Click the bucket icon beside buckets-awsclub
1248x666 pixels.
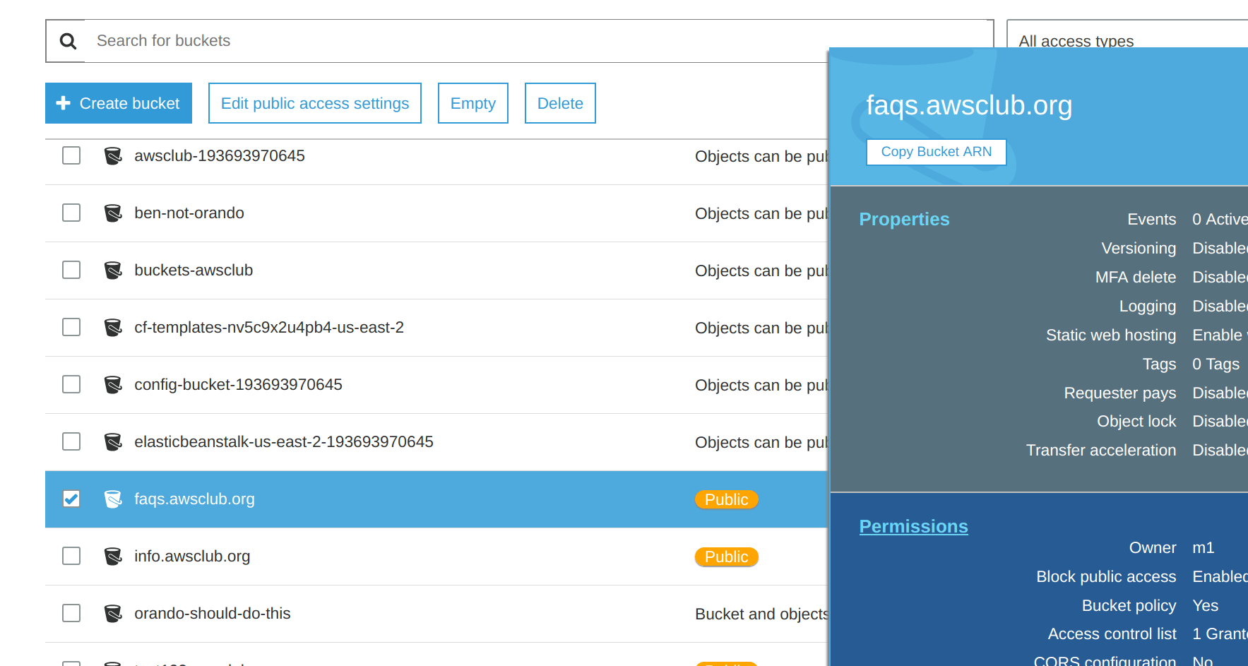pyautogui.click(x=113, y=270)
